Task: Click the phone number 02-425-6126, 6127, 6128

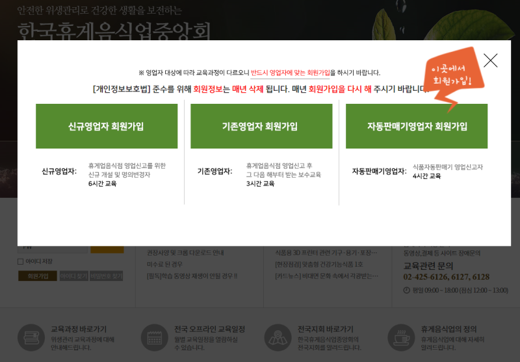Action: coord(447,277)
